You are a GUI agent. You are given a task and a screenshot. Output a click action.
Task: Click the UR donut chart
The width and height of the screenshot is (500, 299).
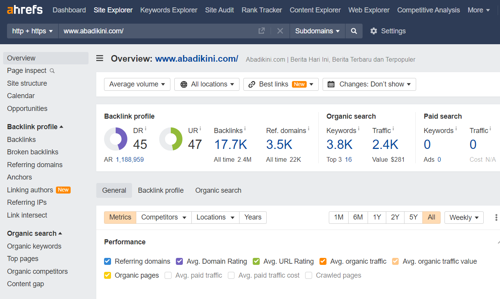pos(171,139)
